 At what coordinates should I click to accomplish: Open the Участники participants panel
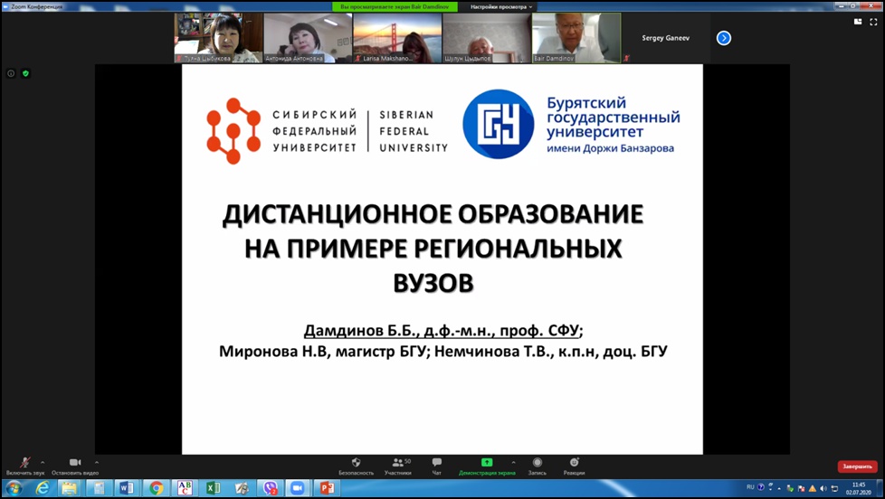[x=397, y=465]
